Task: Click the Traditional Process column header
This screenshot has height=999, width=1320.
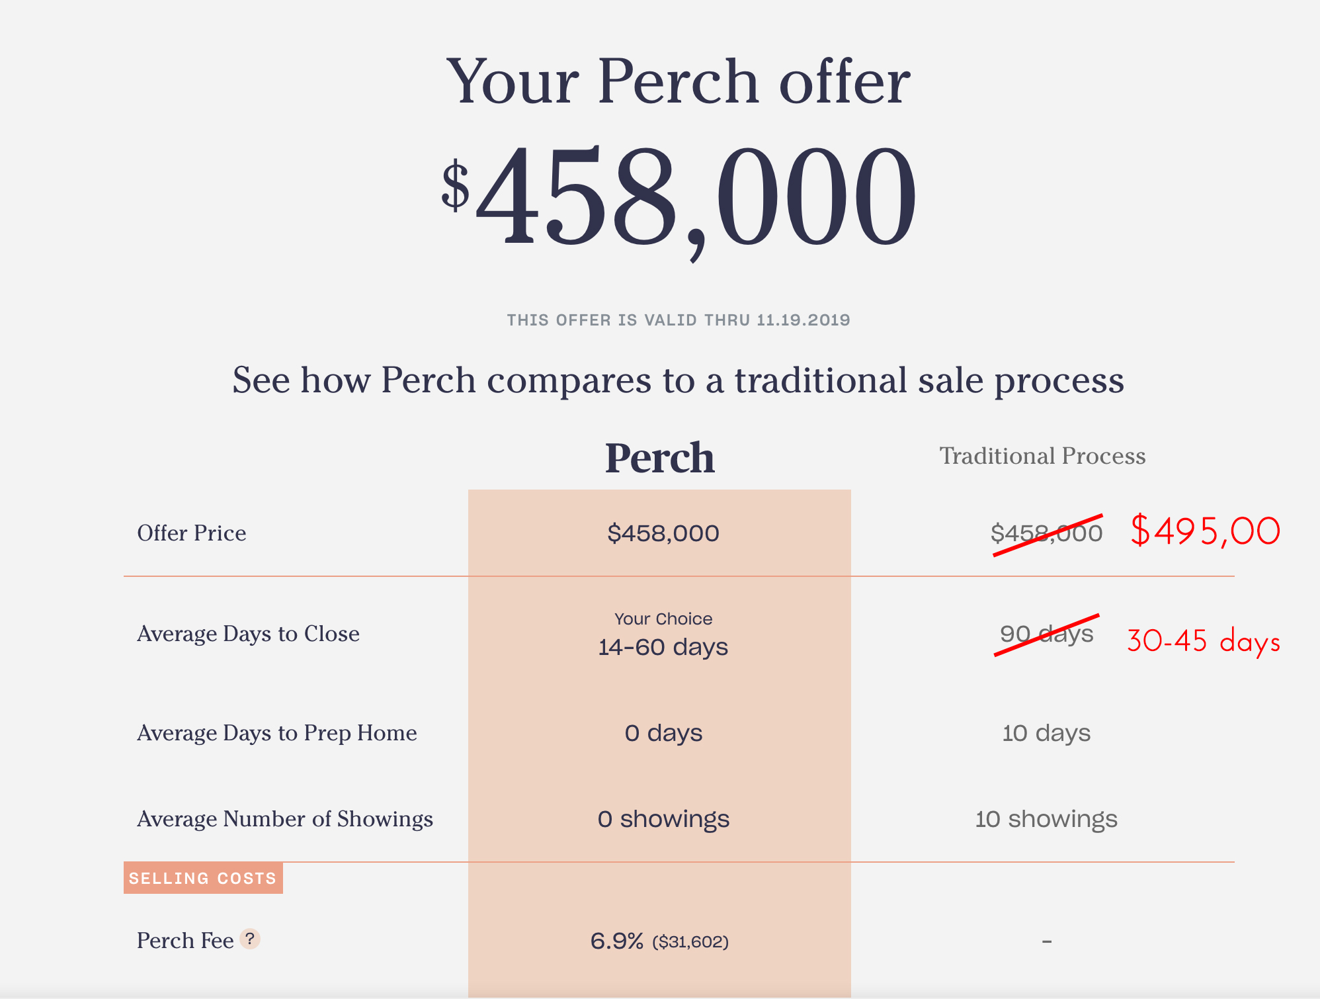Action: (1043, 456)
